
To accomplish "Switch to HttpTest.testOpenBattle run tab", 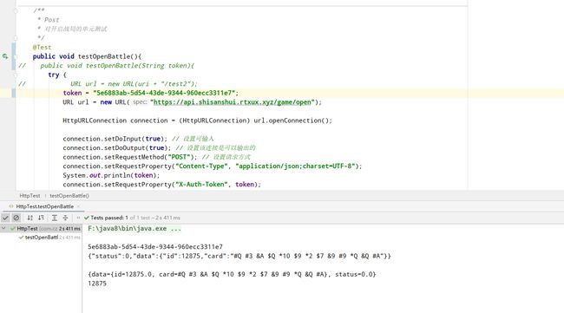I will click(44, 206).
